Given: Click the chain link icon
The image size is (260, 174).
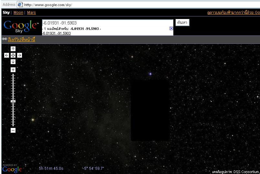Looking at the screenshot, I should click(5, 39).
